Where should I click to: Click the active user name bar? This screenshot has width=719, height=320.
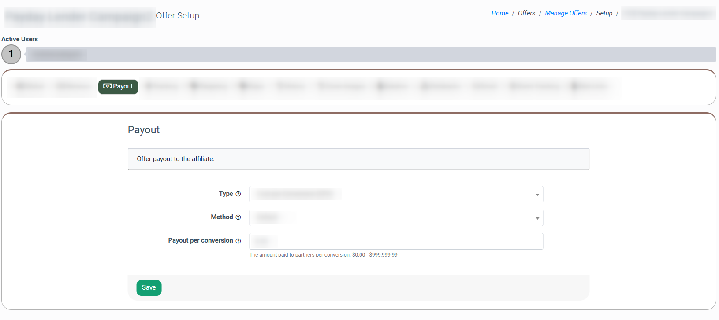(370, 55)
